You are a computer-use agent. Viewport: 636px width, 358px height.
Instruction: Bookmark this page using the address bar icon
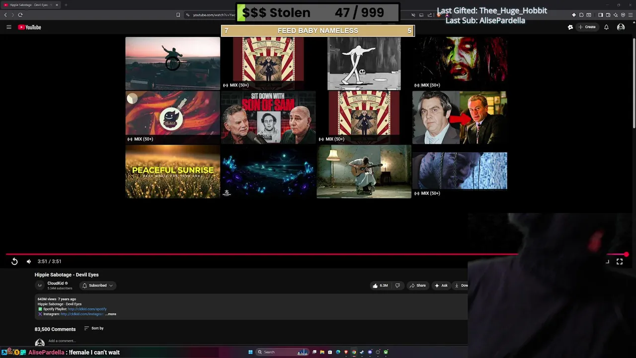(x=178, y=15)
